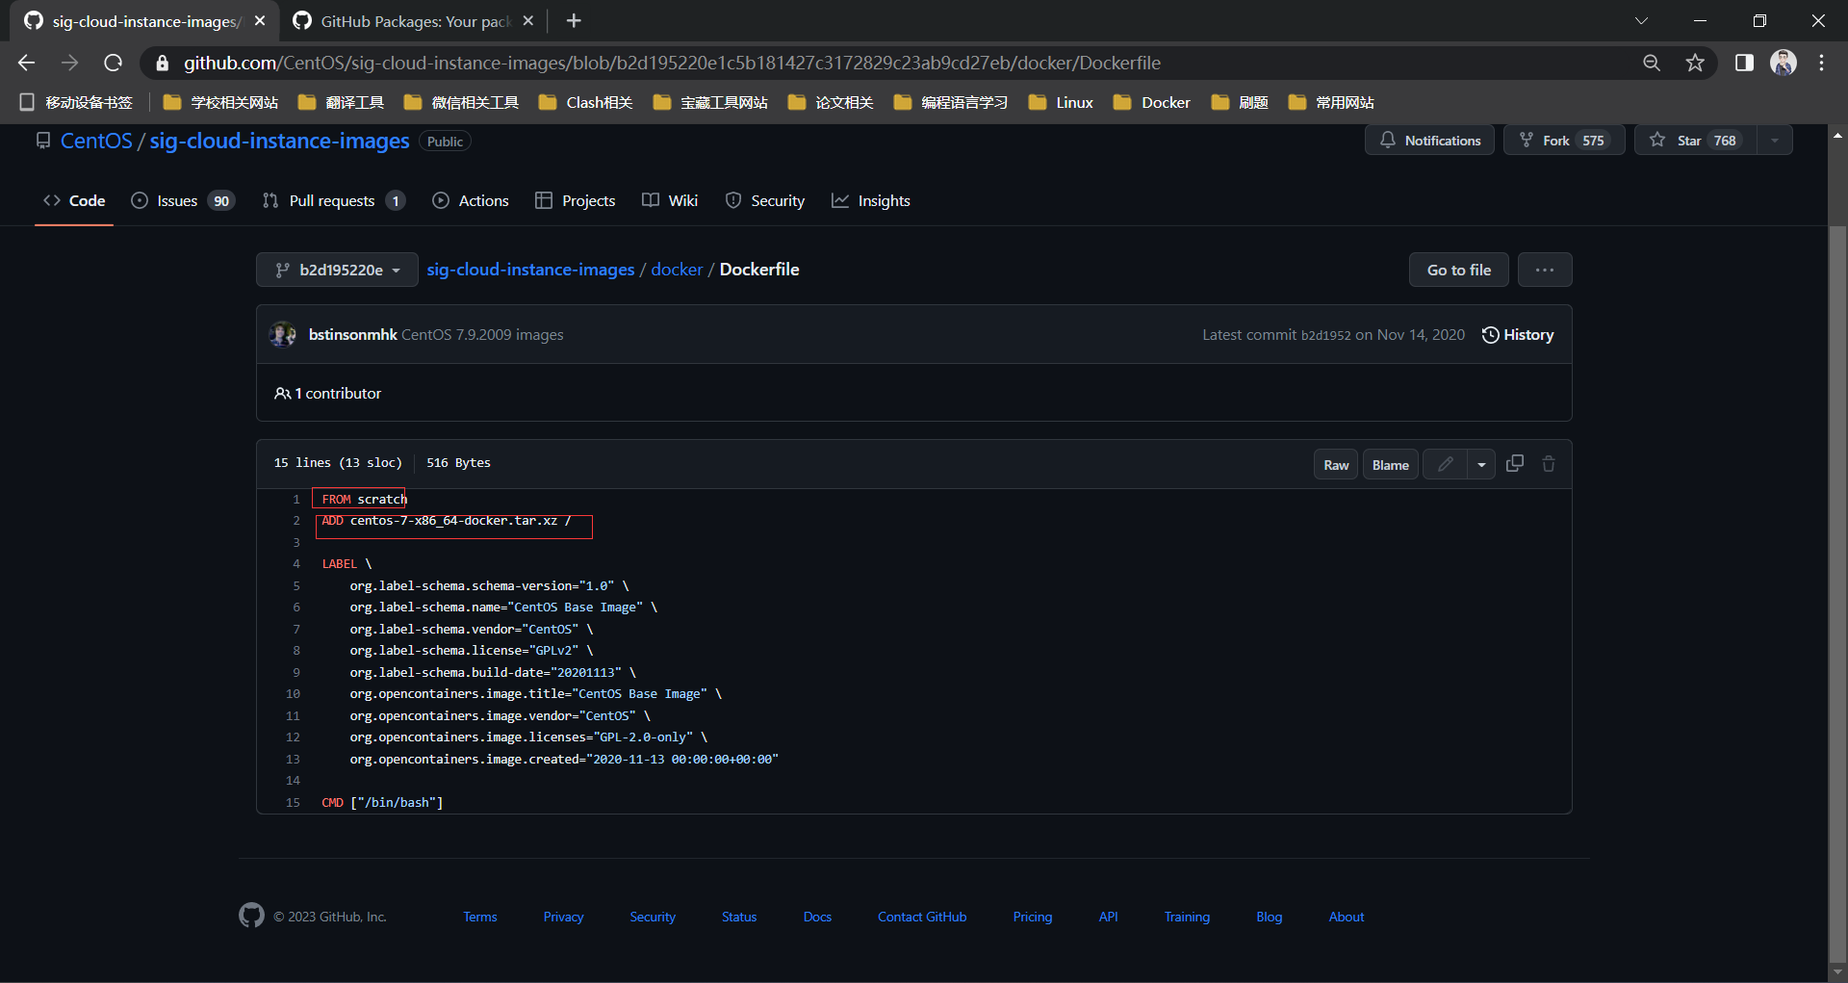Close the GitHub Packages tab
The width and height of the screenshot is (1848, 983).
tap(527, 20)
